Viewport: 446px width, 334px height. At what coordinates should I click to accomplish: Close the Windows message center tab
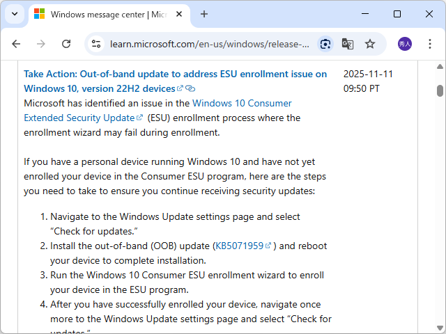[181, 14]
